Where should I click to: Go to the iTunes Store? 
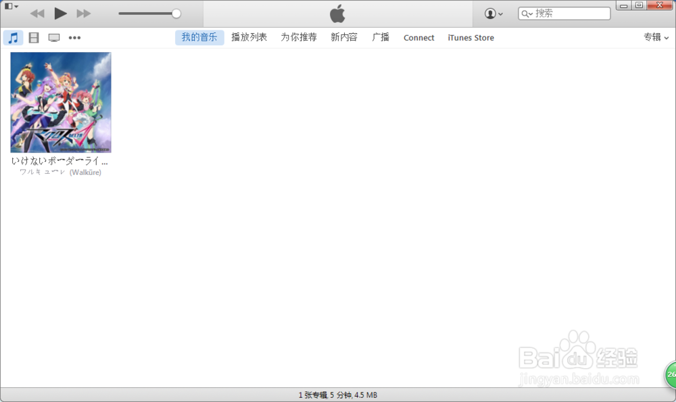(470, 37)
